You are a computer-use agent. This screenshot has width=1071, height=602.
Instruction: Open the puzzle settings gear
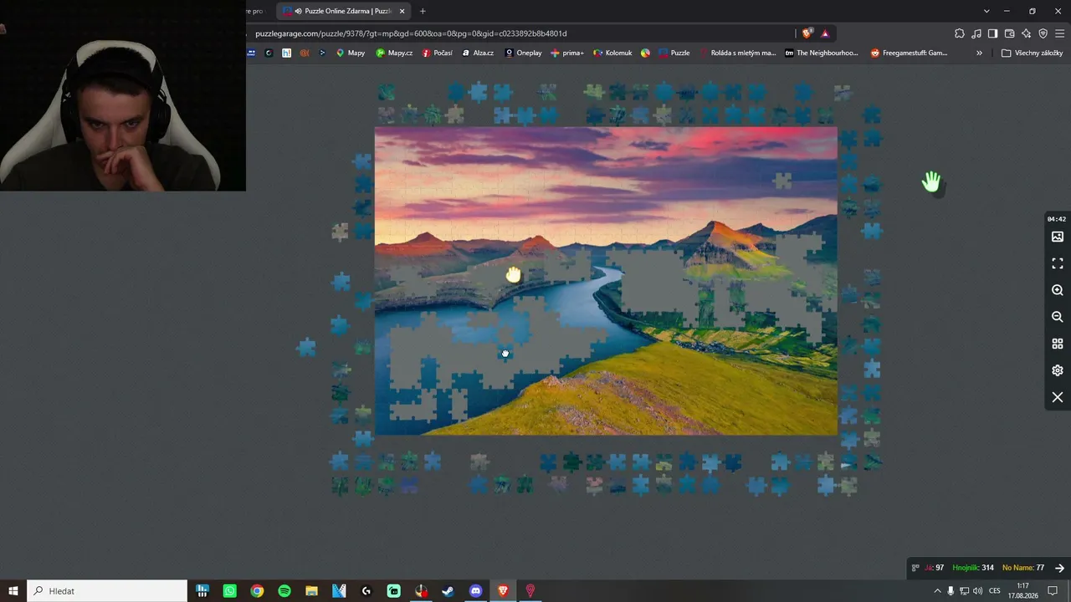(1058, 370)
